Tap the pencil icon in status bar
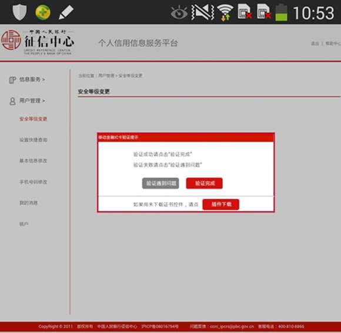Image resolution: width=341 pixels, height=333 pixels. click(x=66, y=12)
